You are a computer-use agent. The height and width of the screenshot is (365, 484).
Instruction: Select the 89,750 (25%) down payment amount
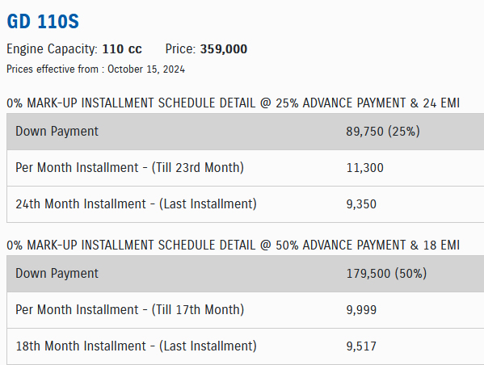tap(383, 132)
